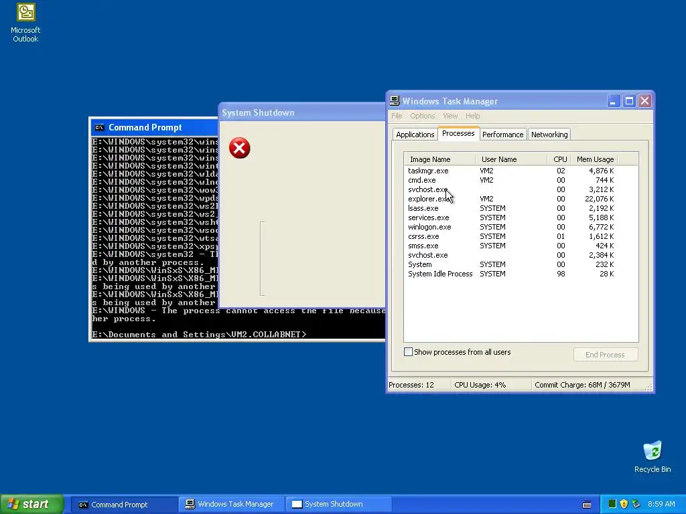
Task: Open the Options menu in Task Manager
Action: pos(423,116)
